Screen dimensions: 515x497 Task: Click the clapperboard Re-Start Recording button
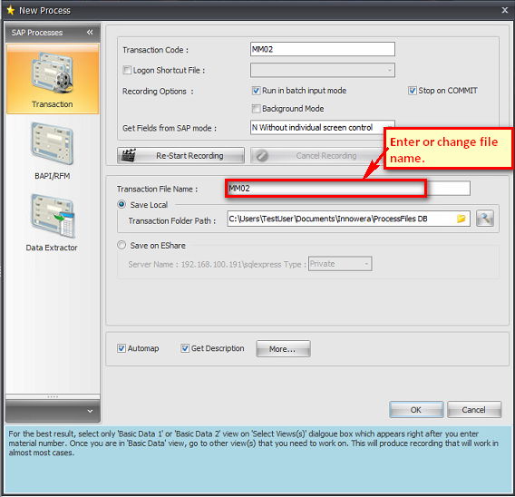[180, 155]
